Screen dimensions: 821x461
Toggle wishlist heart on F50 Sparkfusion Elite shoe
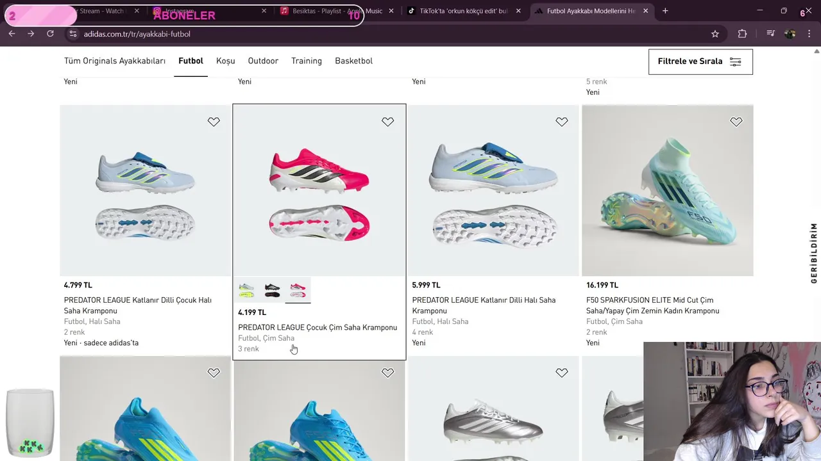pos(736,122)
